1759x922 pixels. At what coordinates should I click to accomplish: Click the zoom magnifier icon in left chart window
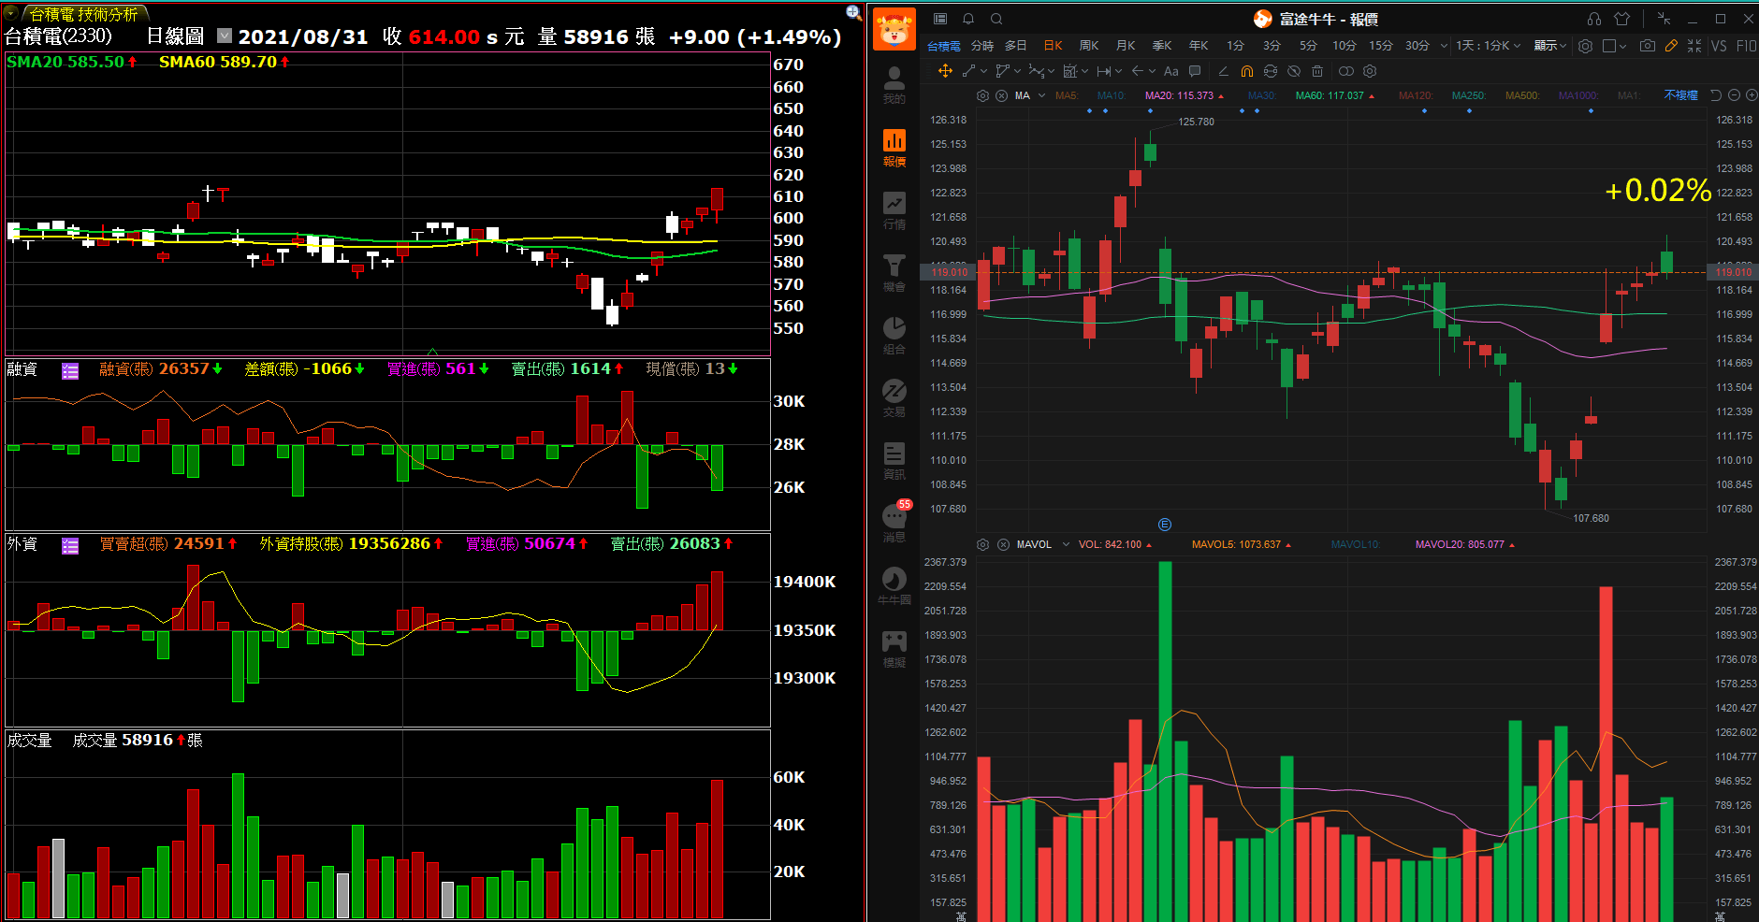(853, 12)
